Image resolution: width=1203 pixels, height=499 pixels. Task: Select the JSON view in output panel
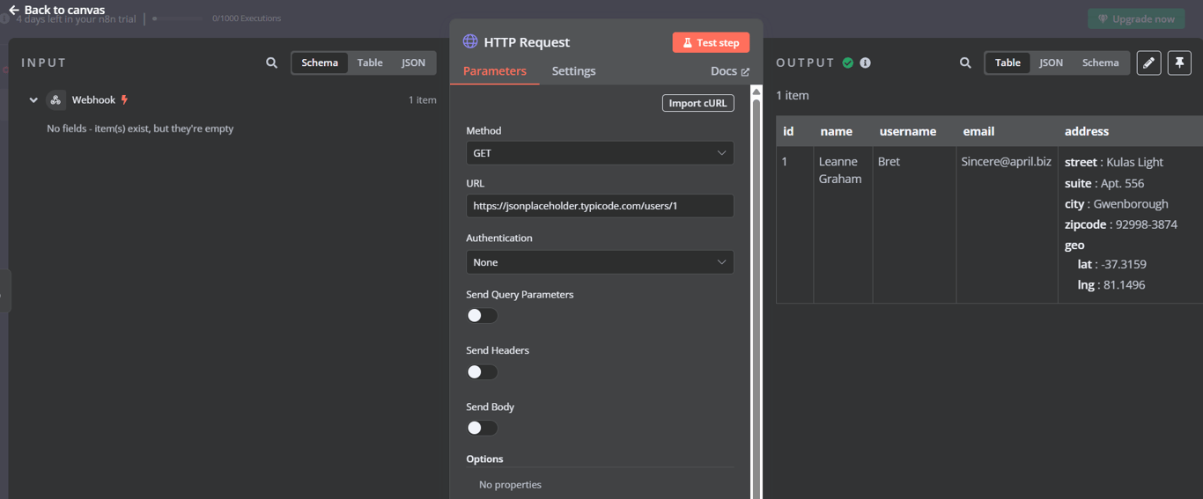[1051, 63]
